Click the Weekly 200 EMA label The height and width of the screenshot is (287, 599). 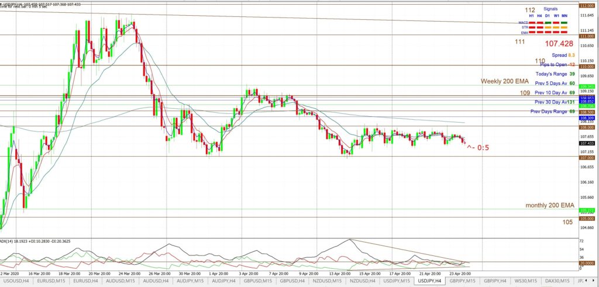click(x=505, y=81)
